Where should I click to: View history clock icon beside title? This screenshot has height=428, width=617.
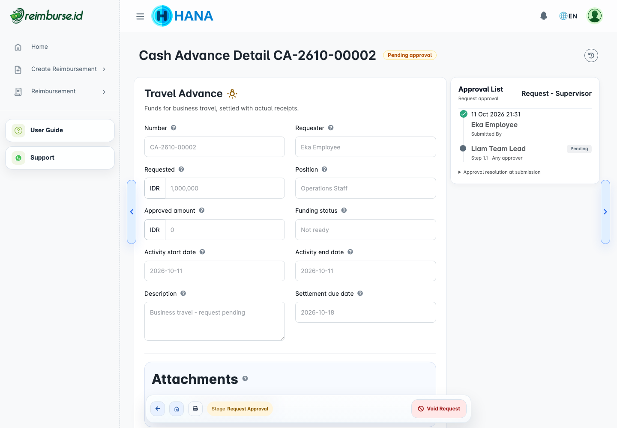coord(591,55)
